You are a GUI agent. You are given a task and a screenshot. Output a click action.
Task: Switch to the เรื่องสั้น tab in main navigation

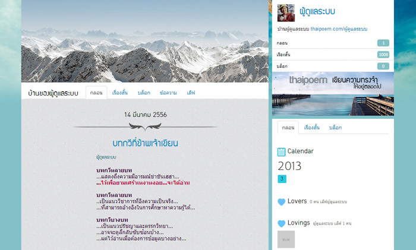pyautogui.click(x=120, y=93)
